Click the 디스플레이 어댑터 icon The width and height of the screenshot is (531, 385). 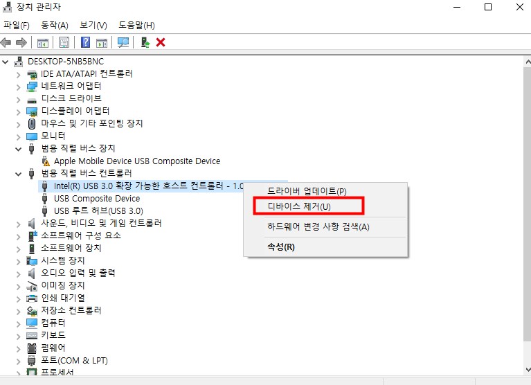coord(32,111)
